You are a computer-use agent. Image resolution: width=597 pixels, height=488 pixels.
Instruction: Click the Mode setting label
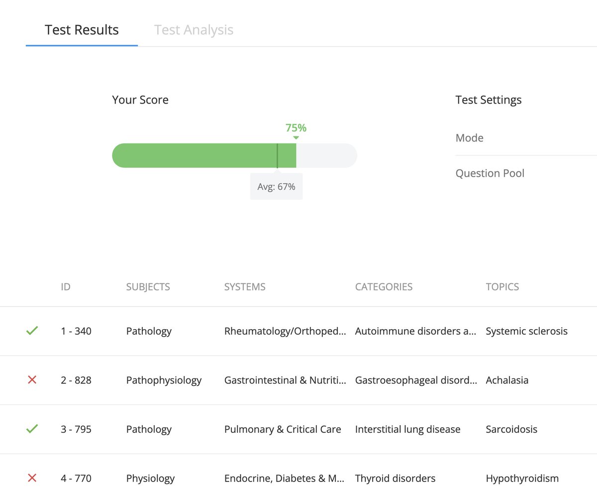point(469,138)
